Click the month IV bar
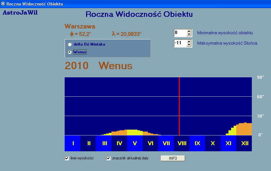Viewport: 271px width, 171px height. [x=119, y=143]
